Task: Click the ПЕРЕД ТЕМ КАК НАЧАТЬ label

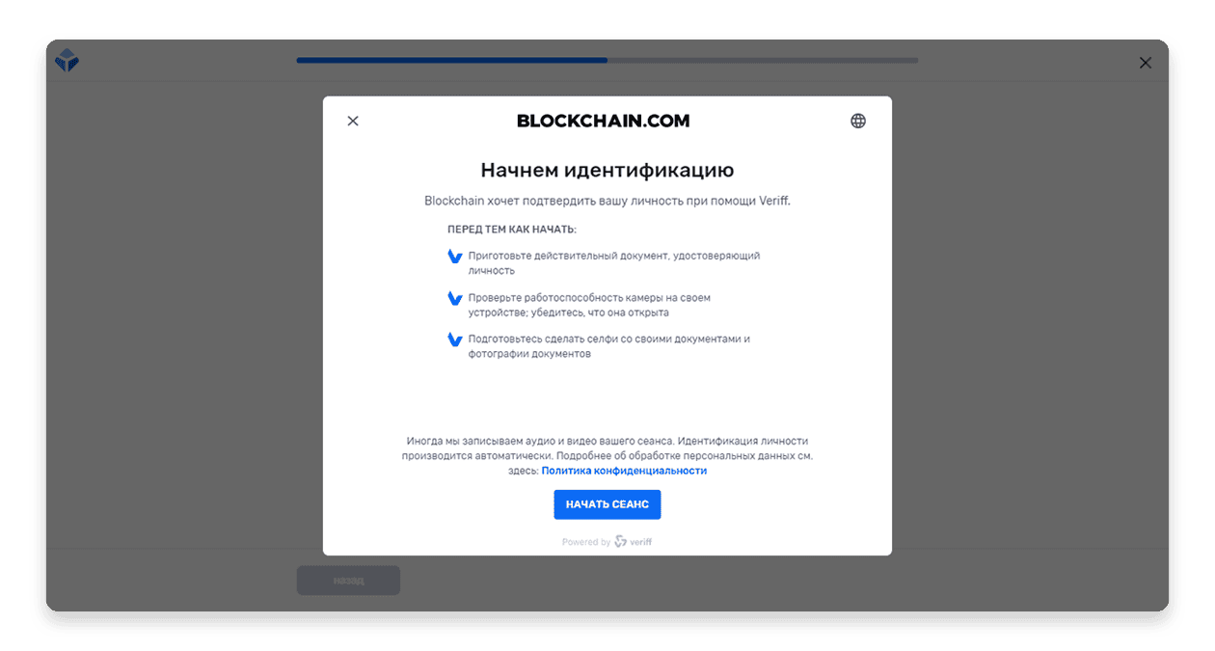Action: 512,230
